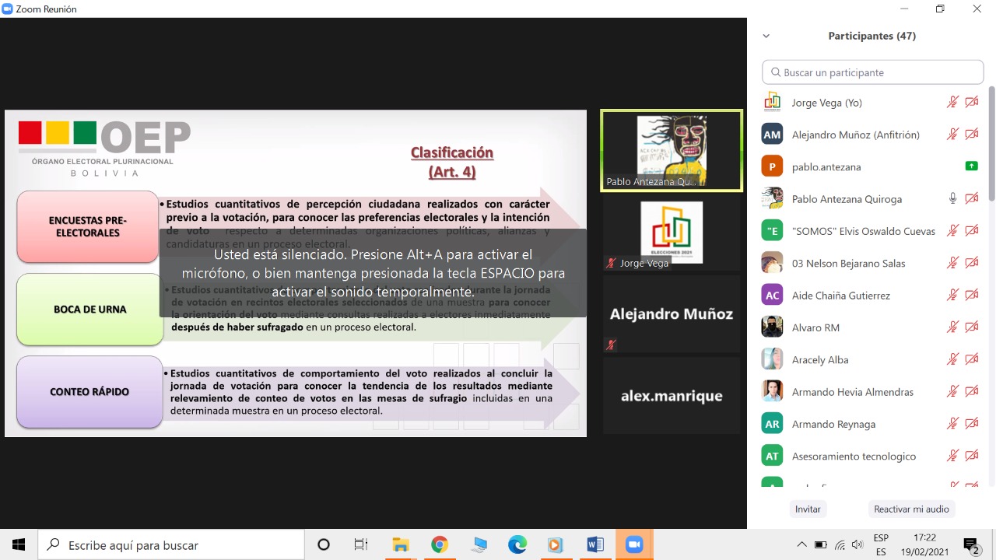
Task: Open Microsoft Word from the taskbar
Action: (594, 544)
